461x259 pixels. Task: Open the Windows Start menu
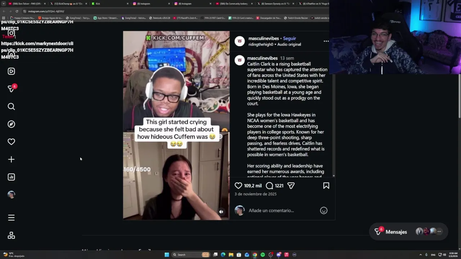pos(167,255)
